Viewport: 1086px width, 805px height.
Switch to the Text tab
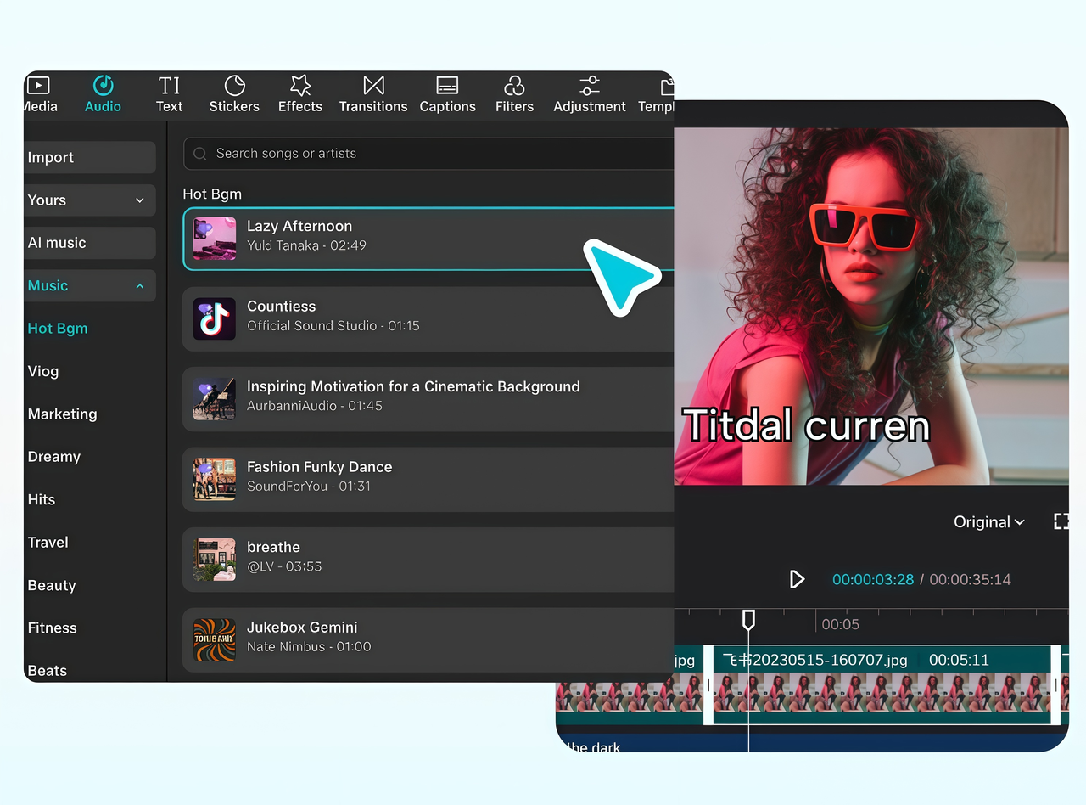pyautogui.click(x=169, y=94)
